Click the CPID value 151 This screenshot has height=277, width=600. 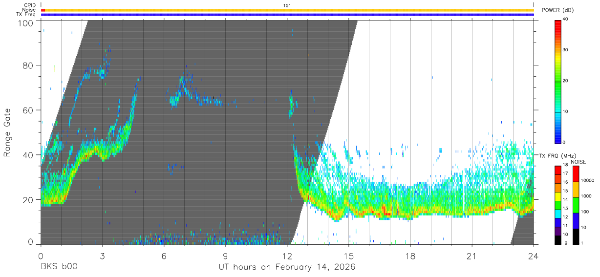click(x=287, y=5)
